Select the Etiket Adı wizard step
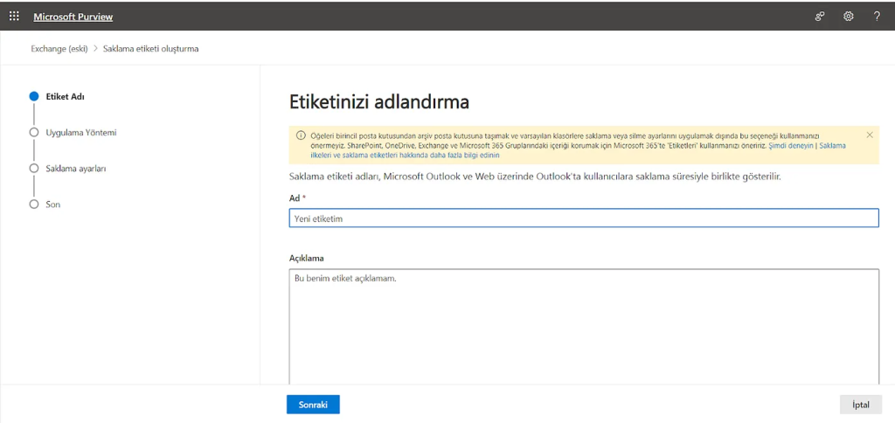This screenshot has height=423, width=895. [65, 96]
